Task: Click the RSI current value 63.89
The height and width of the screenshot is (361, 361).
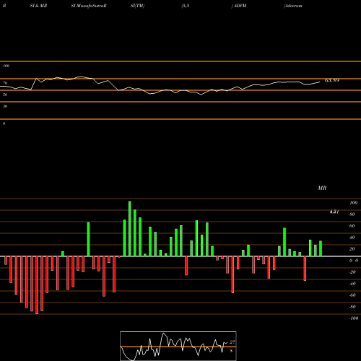Action: coord(332,80)
